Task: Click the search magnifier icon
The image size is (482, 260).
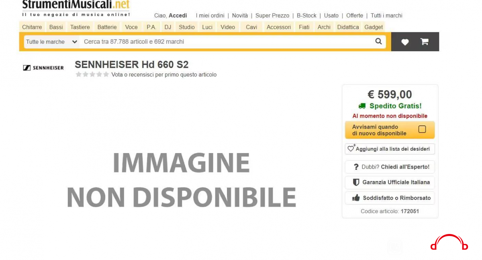Action: pyautogui.click(x=378, y=41)
